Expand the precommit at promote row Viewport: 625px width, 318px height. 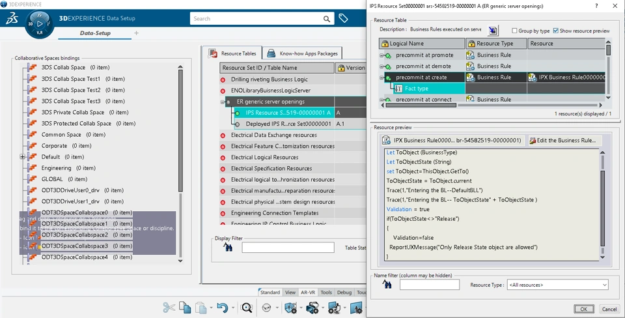point(382,55)
